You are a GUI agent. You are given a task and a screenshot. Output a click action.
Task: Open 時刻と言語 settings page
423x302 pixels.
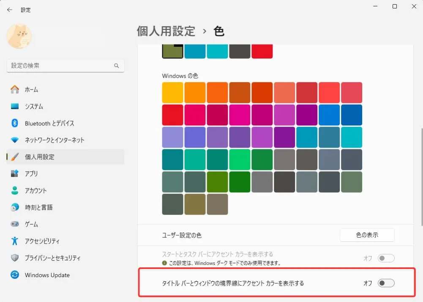pos(65,207)
